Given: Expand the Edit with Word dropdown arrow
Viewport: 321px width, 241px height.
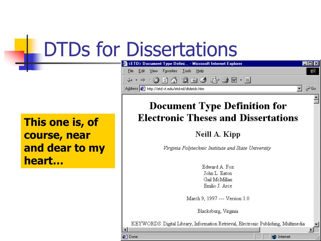Looking at the screenshot, I should coord(241,80).
